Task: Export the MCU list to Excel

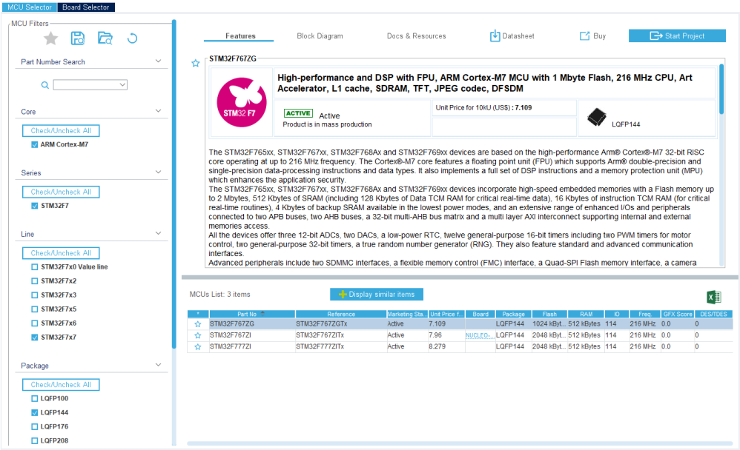Action: (x=713, y=297)
